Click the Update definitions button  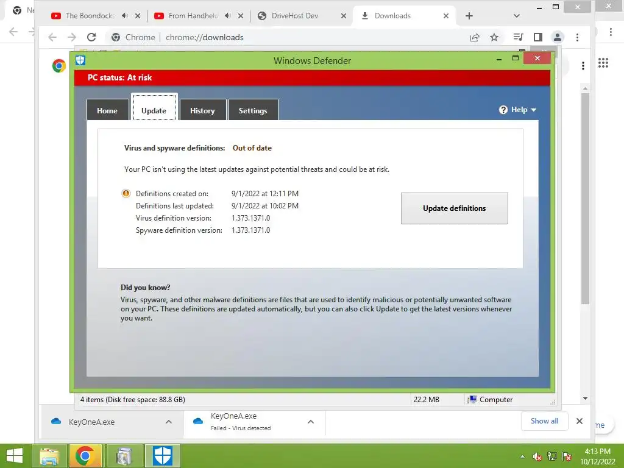[455, 208]
